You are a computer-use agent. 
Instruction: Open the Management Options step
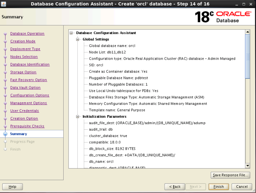[x=28, y=103]
